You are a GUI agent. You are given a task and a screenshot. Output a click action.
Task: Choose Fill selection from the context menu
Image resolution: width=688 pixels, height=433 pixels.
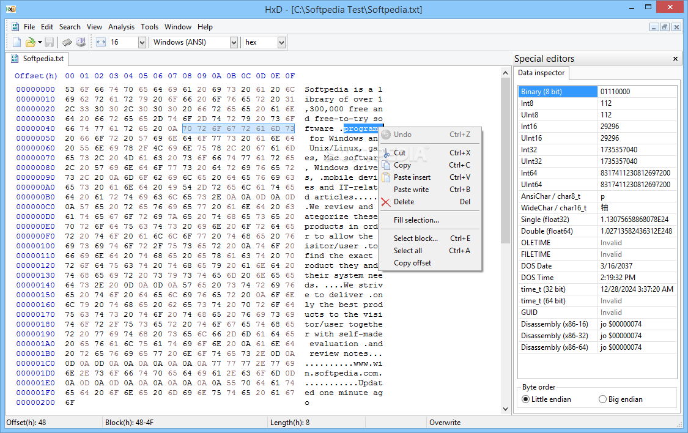pyautogui.click(x=416, y=220)
